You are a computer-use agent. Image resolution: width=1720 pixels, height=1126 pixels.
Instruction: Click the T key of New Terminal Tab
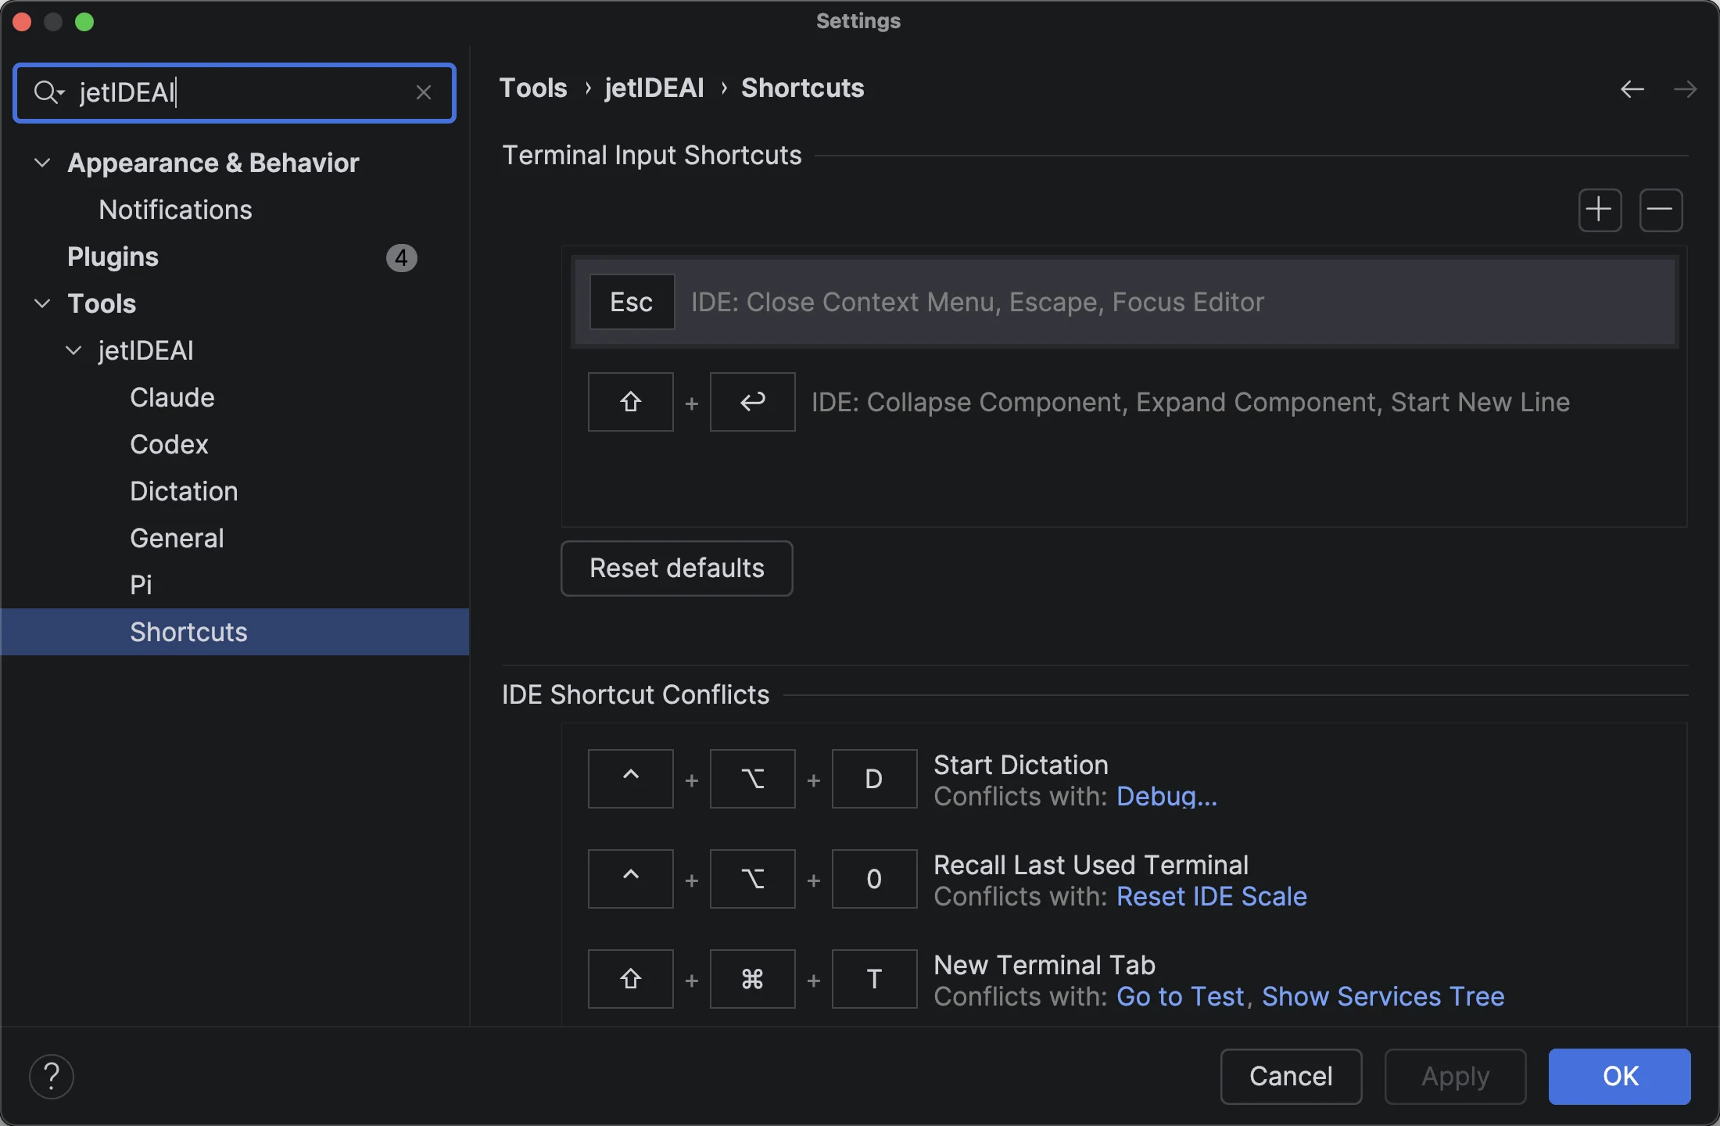click(874, 979)
